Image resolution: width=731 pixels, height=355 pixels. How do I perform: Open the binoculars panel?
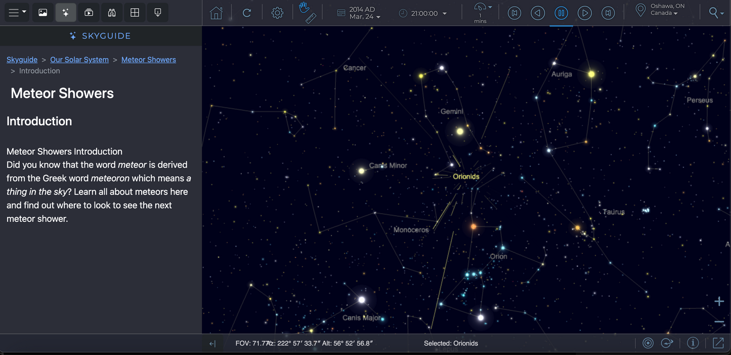112,13
